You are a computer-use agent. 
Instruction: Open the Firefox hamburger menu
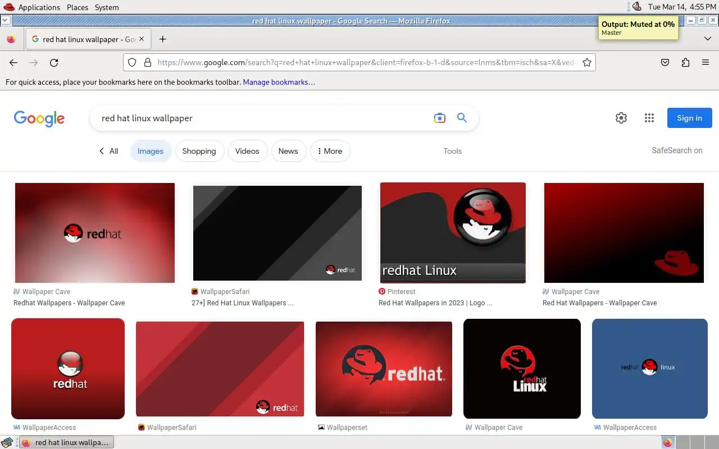click(706, 63)
